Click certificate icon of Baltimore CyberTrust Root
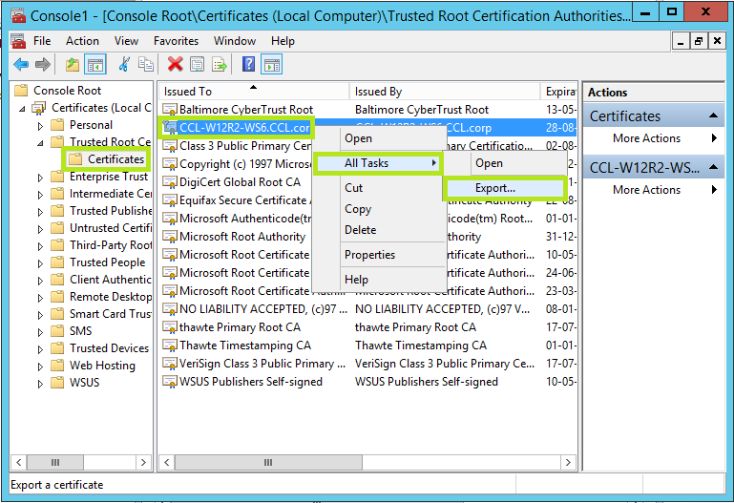Image resolution: width=734 pixels, height=503 pixels. (x=170, y=110)
